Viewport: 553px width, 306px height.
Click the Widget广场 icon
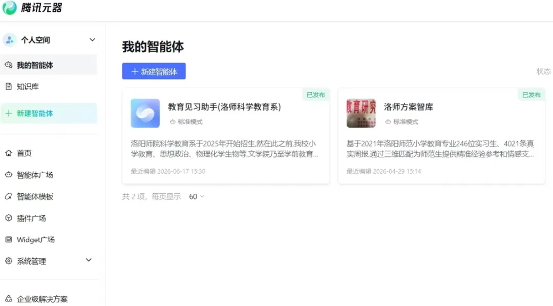point(9,240)
